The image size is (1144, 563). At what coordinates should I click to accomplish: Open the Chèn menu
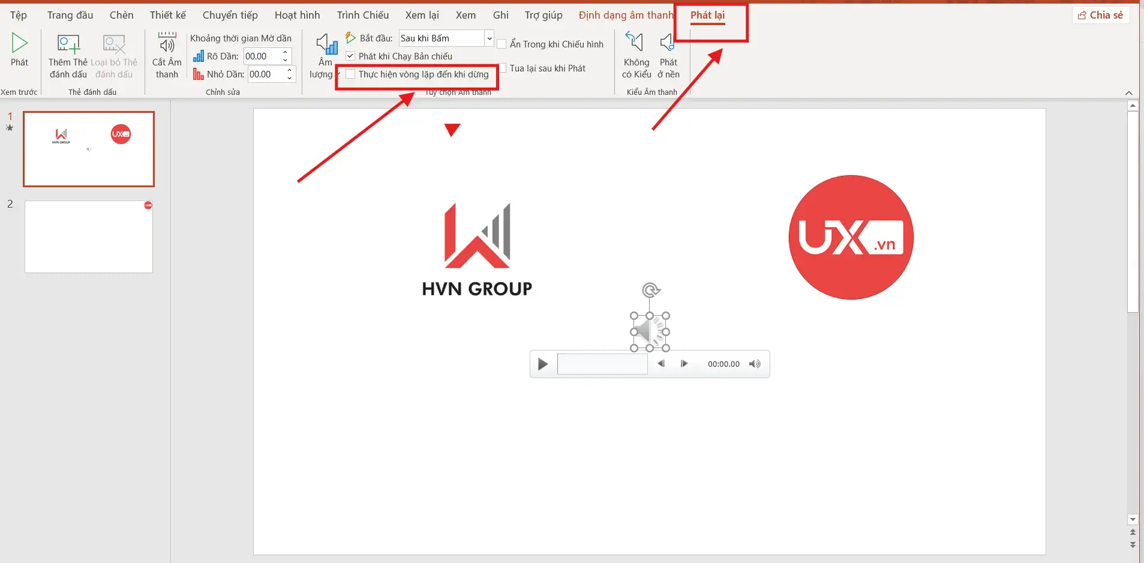pyautogui.click(x=121, y=14)
